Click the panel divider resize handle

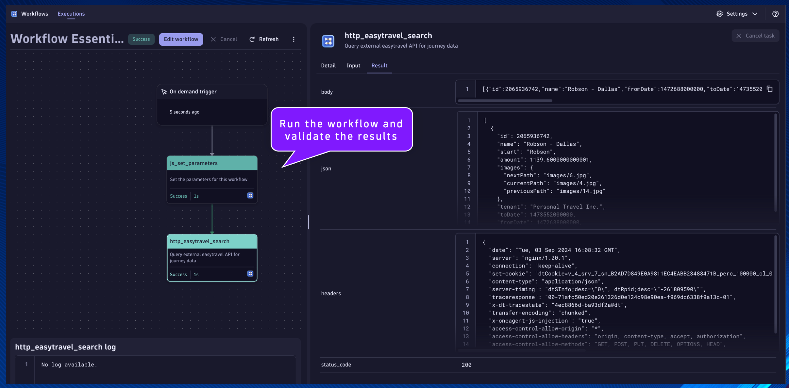coord(308,222)
